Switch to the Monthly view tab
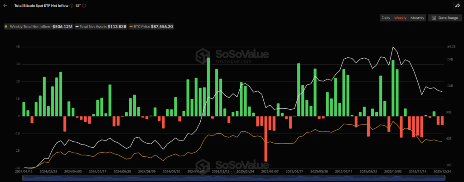 (417, 18)
